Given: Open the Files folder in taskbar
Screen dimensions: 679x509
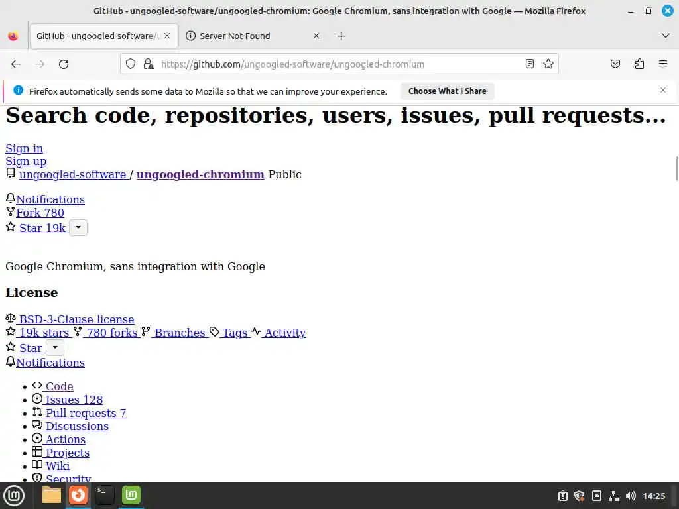Looking at the screenshot, I should coord(52,495).
